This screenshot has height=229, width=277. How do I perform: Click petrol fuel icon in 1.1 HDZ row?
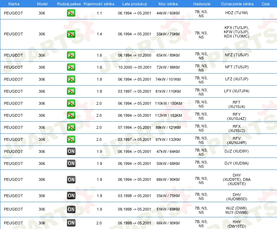click(x=71, y=13)
